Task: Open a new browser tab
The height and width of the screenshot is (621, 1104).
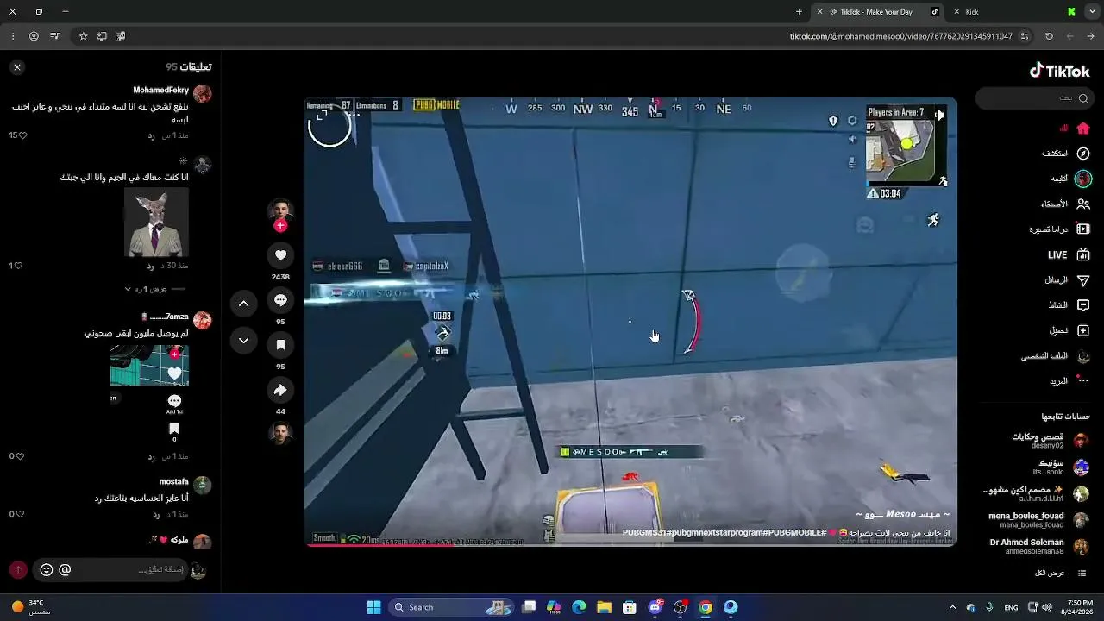Action: pos(799,12)
